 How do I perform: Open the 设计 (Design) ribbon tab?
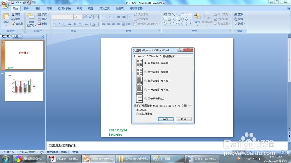click(x=38, y=8)
